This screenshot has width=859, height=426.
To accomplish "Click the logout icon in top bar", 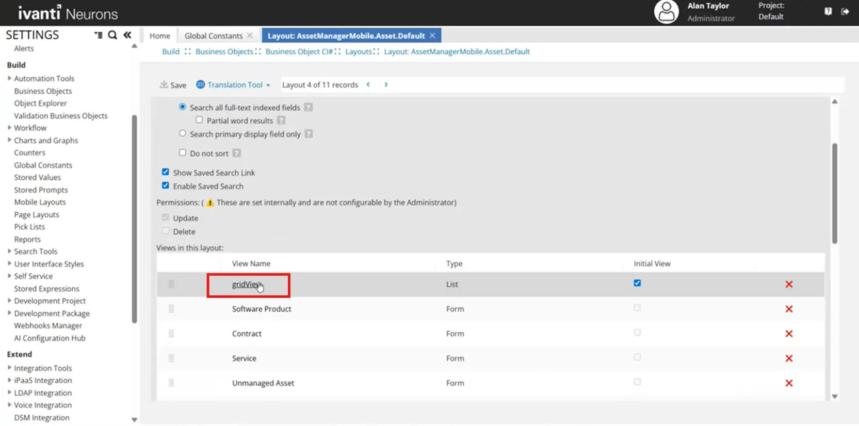I will pyautogui.click(x=845, y=11).
